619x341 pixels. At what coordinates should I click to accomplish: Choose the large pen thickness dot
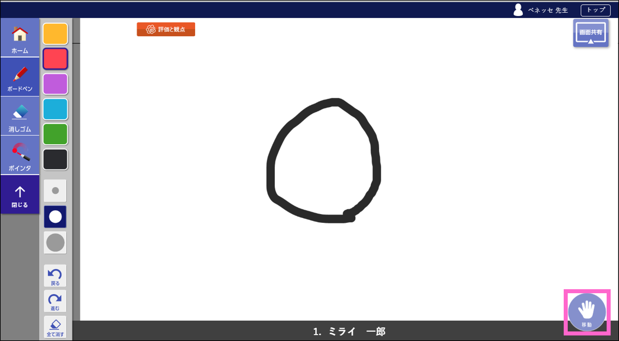(x=55, y=243)
